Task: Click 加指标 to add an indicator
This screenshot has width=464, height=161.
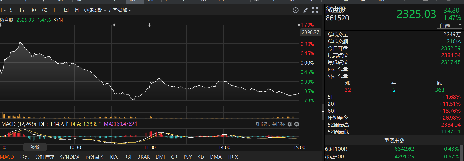Action: tap(262, 124)
